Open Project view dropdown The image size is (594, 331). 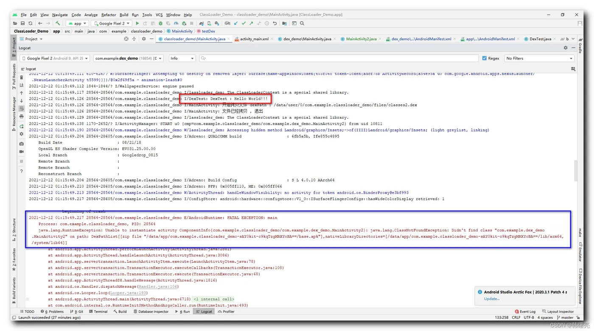tap(31, 39)
